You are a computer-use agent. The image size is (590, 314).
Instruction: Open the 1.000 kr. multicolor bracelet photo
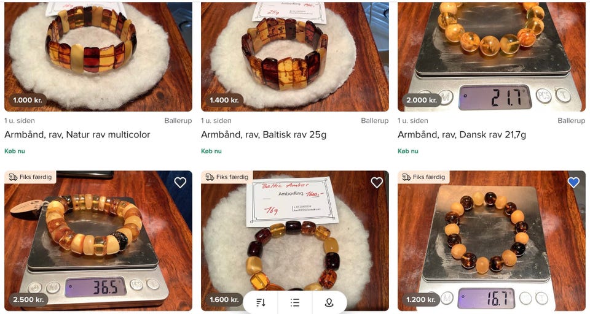pyautogui.click(x=98, y=56)
